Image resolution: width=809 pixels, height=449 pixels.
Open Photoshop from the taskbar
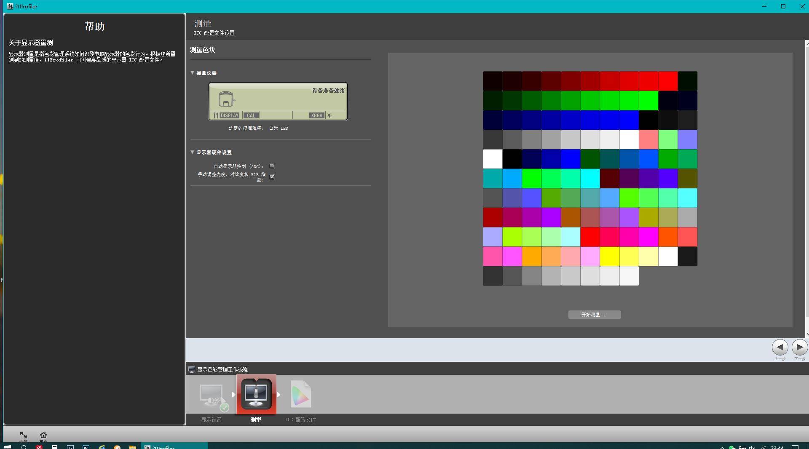click(x=86, y=446)
